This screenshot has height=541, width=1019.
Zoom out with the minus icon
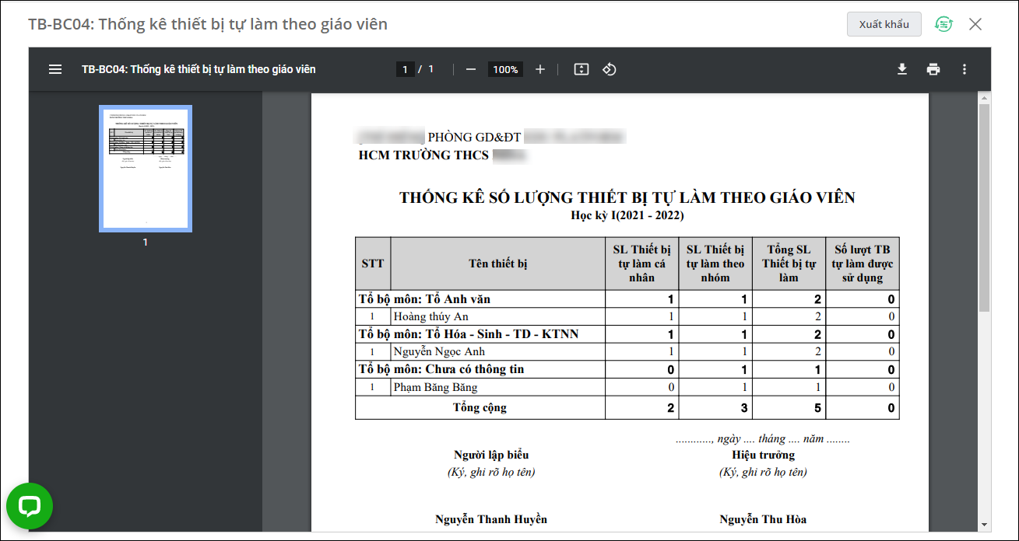[470, 69]
